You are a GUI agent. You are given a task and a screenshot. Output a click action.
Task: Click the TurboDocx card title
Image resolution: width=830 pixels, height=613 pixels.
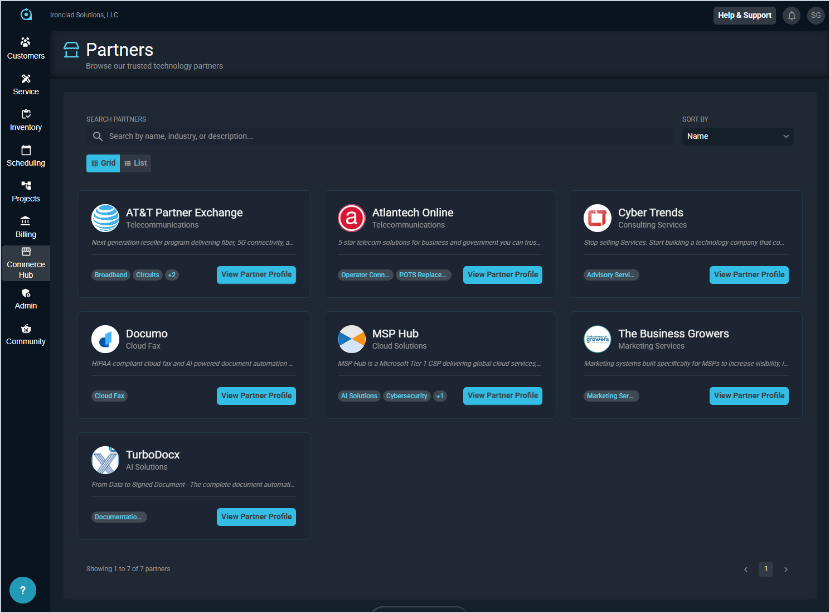coord(153,455)
